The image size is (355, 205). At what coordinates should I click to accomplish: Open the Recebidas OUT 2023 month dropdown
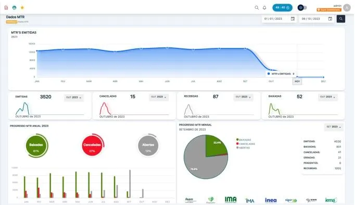pos(243,97)
